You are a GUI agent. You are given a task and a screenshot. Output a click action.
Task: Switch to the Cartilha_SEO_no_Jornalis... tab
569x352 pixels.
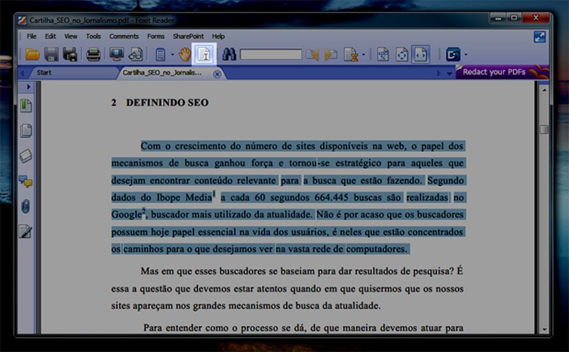tap(162, 72)
